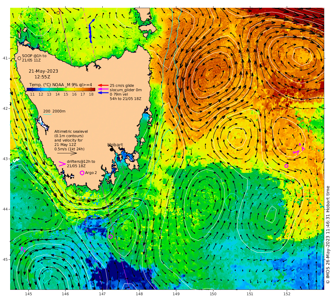Click the -42 latitude axis label
The image size is (331, 304).
point(5,108)
